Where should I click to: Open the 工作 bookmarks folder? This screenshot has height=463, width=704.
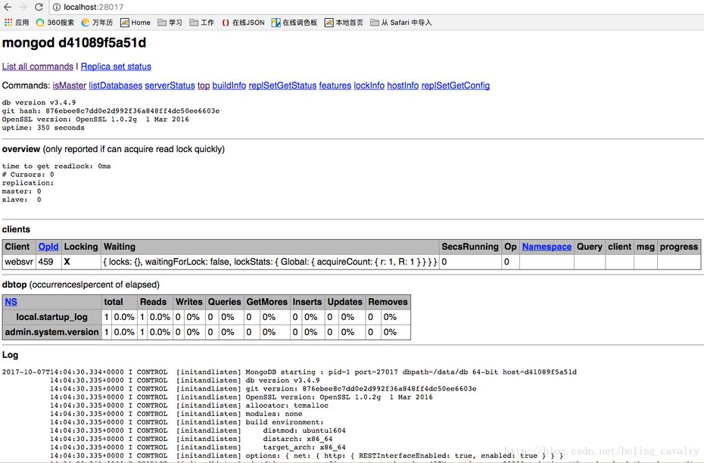(x=201, y=23)
